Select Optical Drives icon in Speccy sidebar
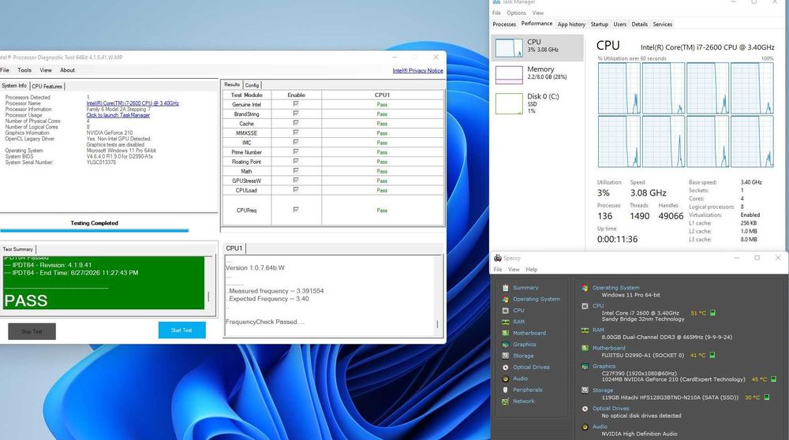Viewport: 789px width, 440px height. tap(505, 367)
